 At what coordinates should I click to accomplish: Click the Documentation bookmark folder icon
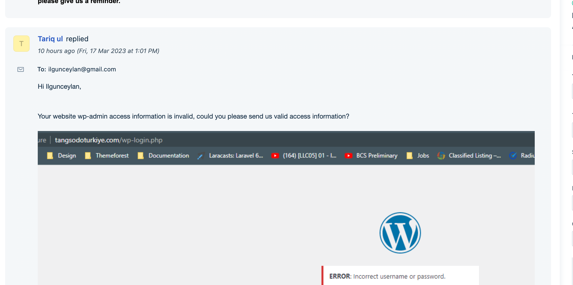click(x=141, y=156)
